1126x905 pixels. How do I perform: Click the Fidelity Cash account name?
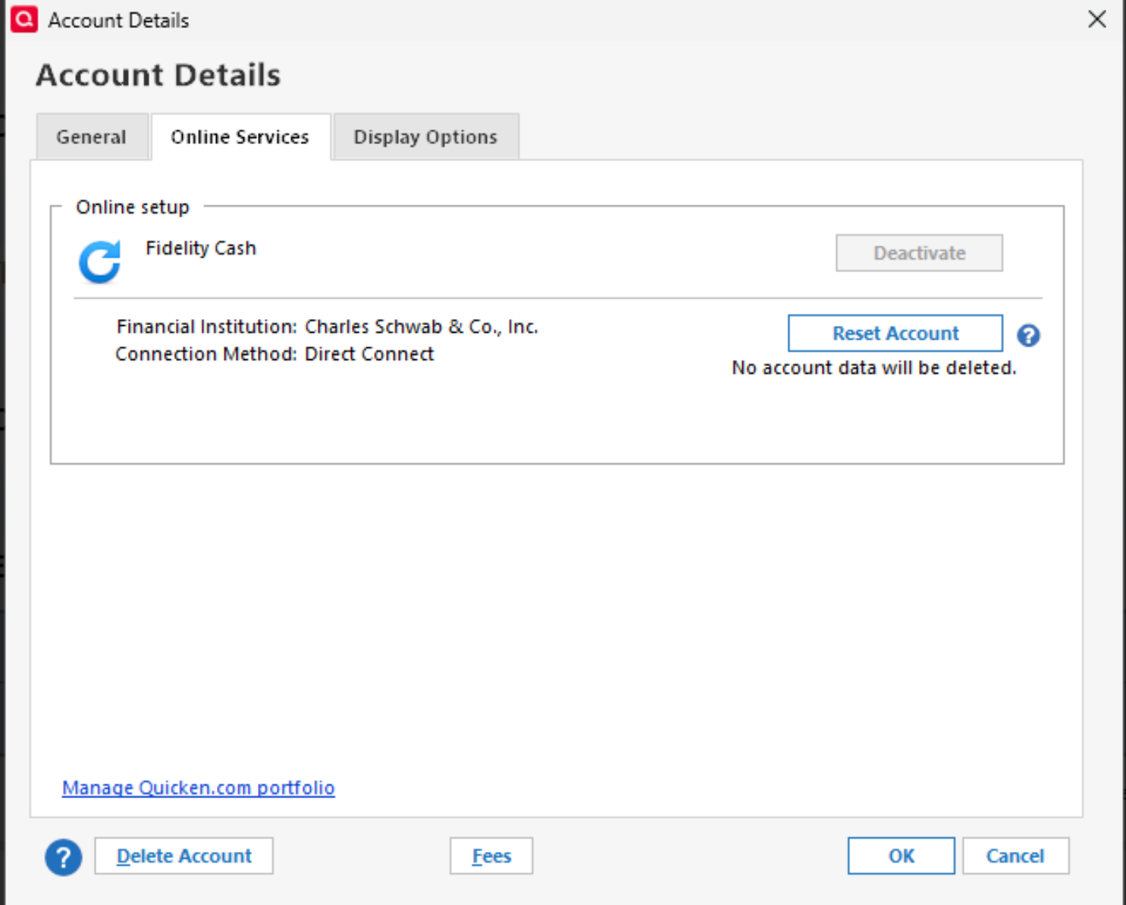[201, 248]
